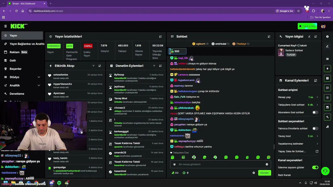
Task: Toggle the play circle widget in the right rail
Action: pyautogui.click(x=327, y=98)
